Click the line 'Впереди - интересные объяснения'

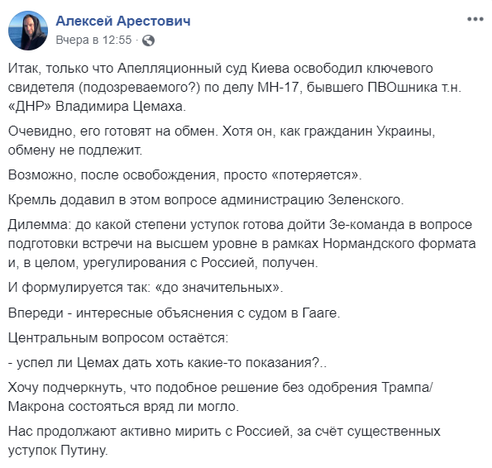174,313
